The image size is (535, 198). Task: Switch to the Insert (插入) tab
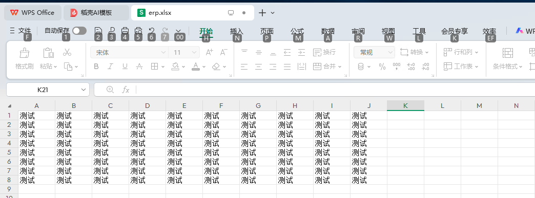coord(237,31)
